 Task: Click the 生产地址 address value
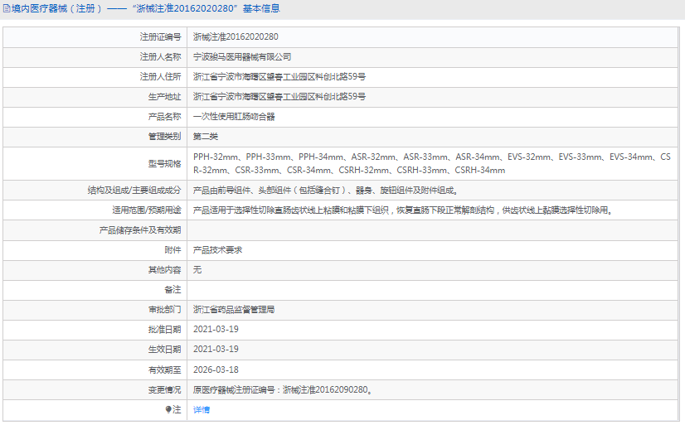(x=279, y=97)
